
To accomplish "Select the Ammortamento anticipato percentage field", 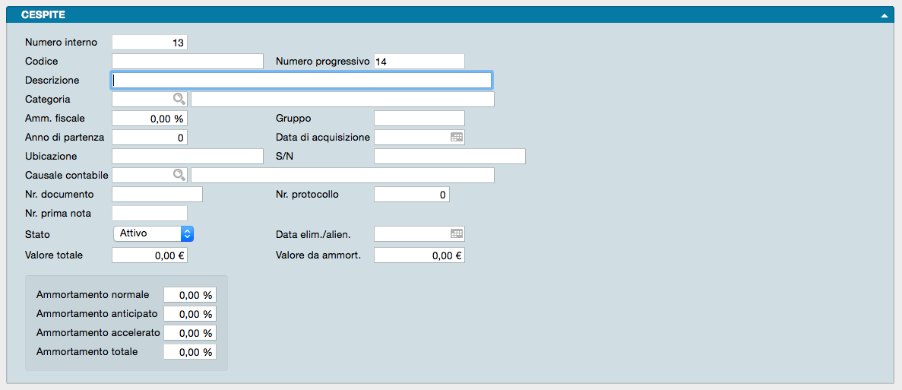I will click(x=189, y=314).
